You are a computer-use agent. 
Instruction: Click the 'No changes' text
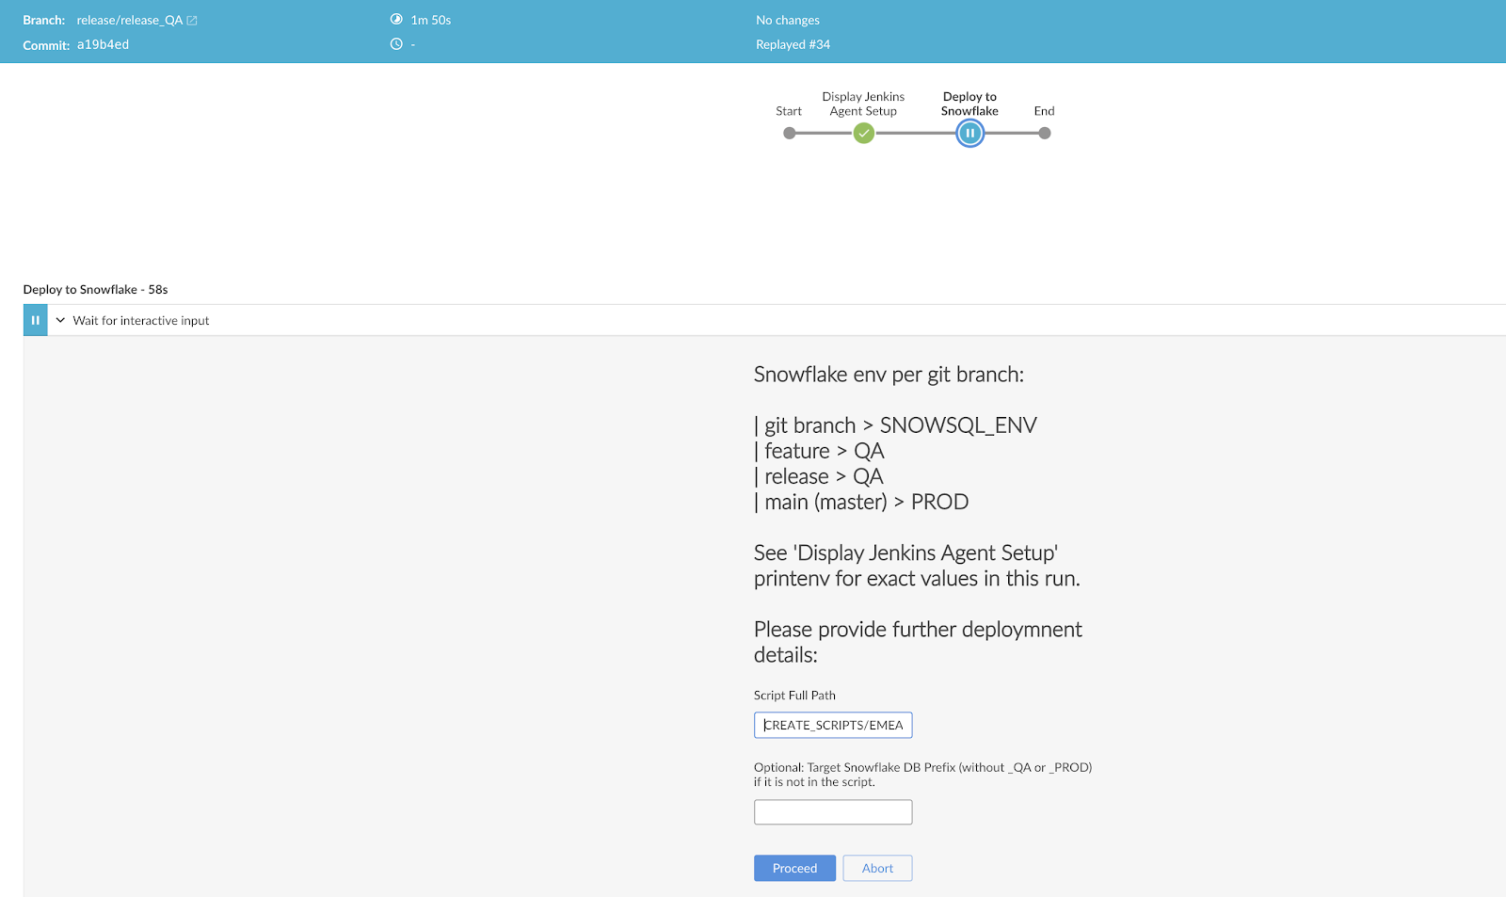click(x=788, y=21)
